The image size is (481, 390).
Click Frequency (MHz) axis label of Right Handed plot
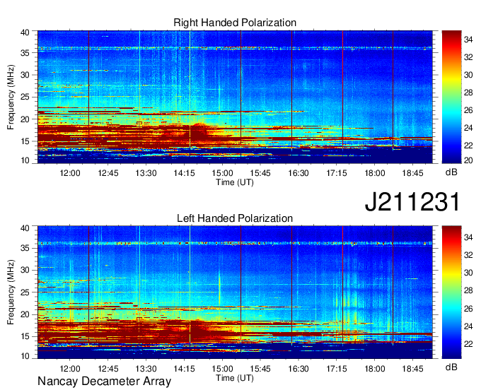pyautogui.click(x=11, y=97)
